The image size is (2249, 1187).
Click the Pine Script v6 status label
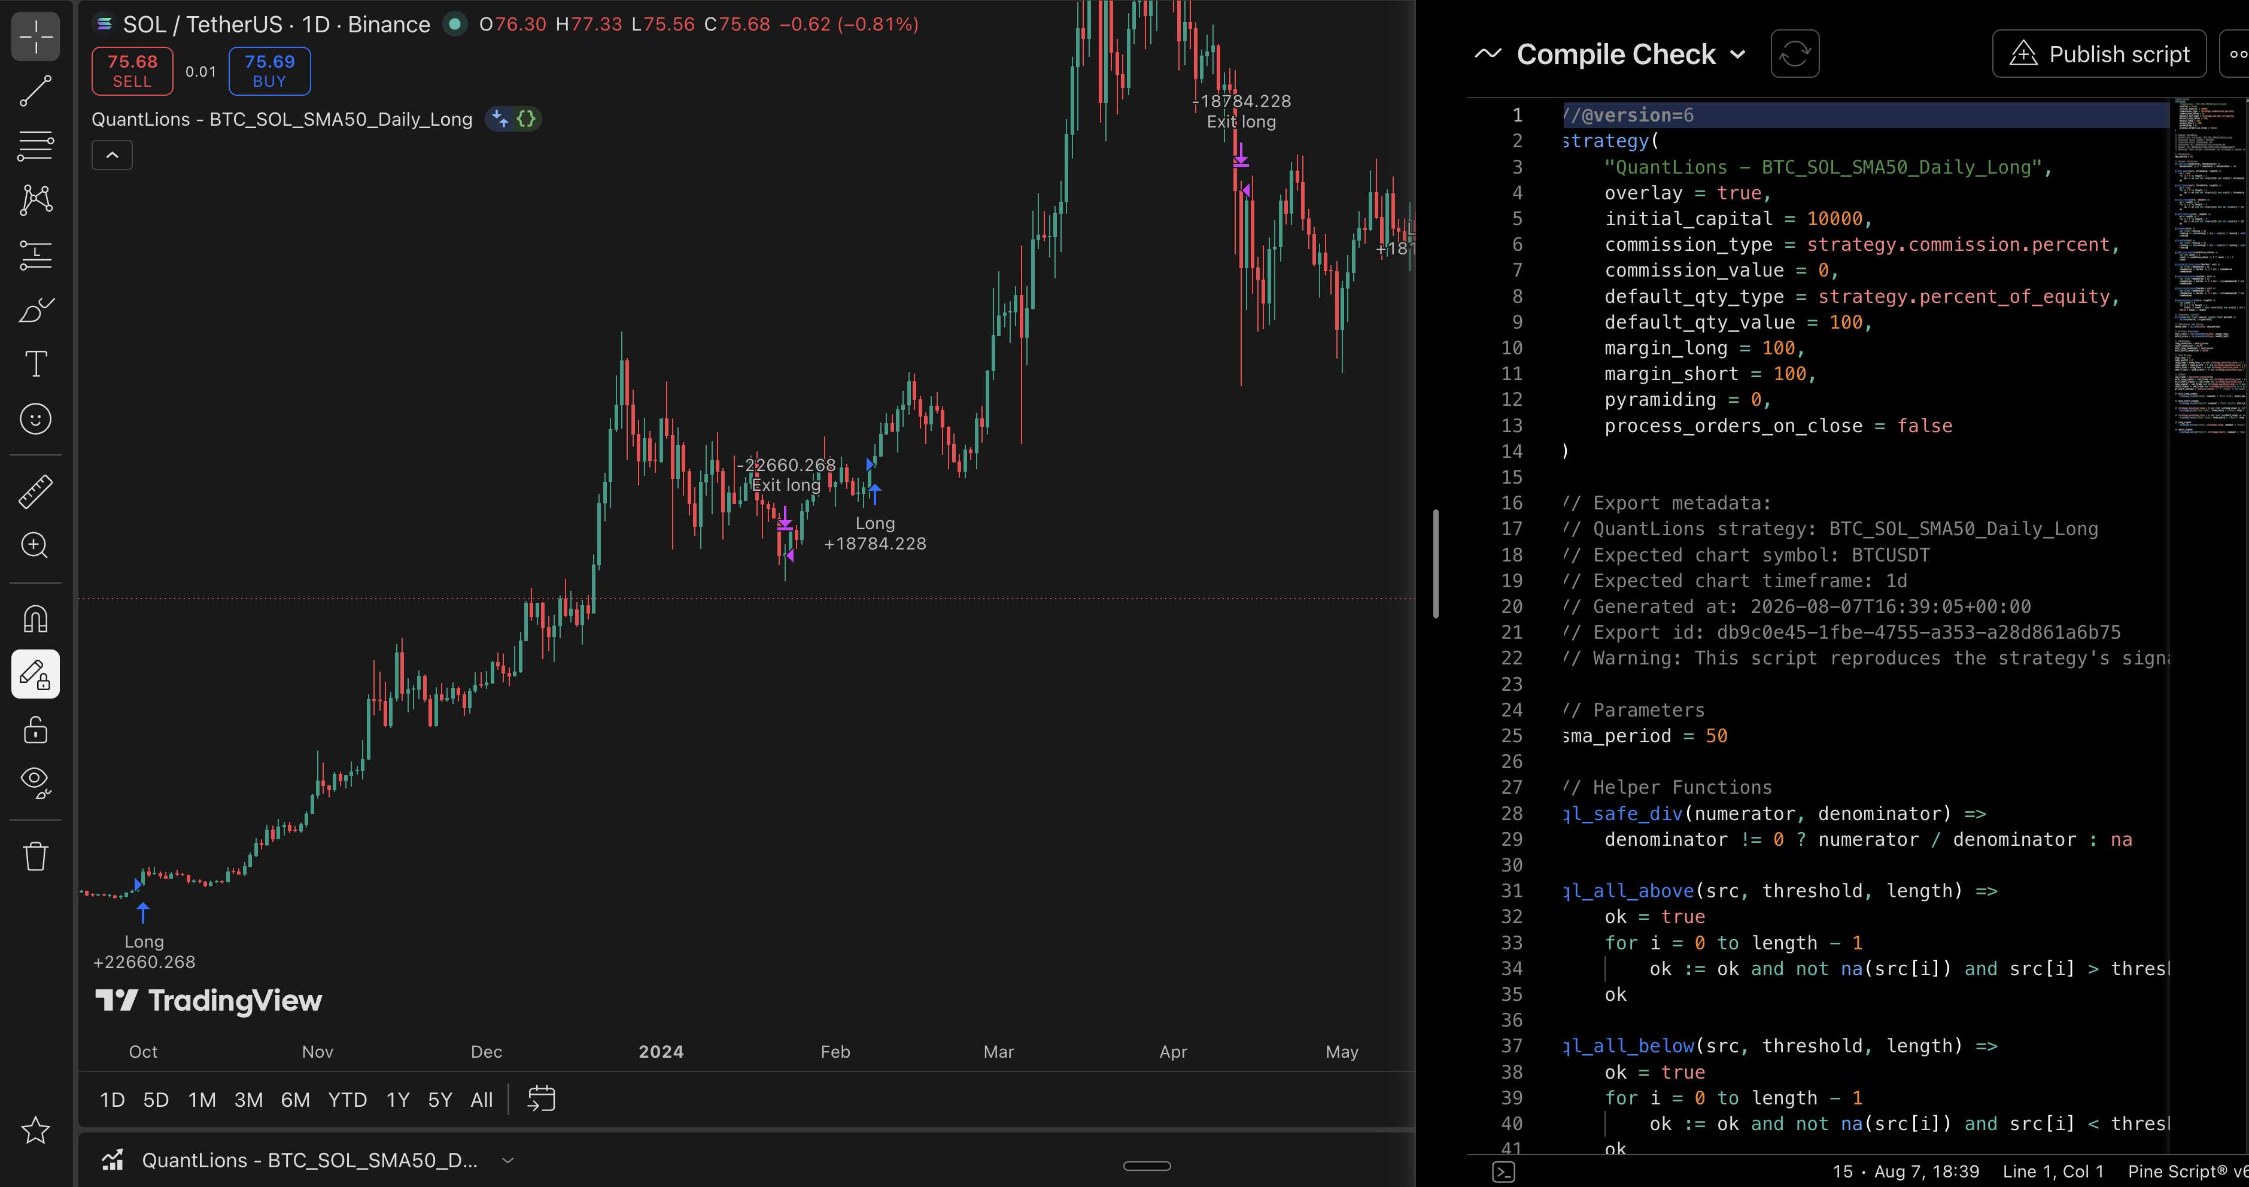(x=2188, y=1171)
